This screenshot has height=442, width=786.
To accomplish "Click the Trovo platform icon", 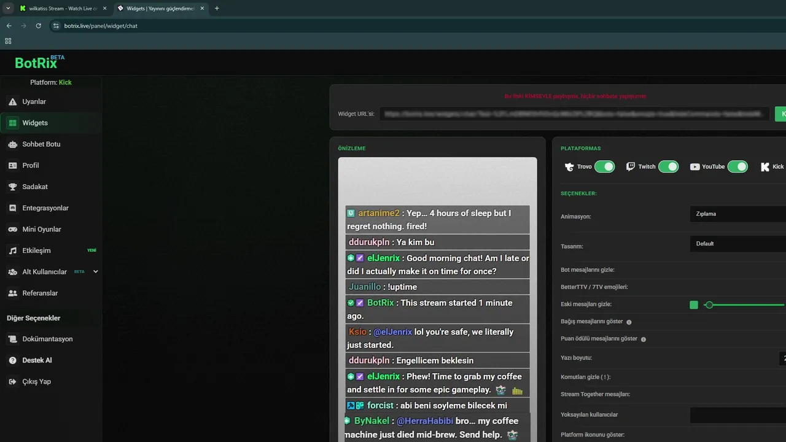I will 569,166.
